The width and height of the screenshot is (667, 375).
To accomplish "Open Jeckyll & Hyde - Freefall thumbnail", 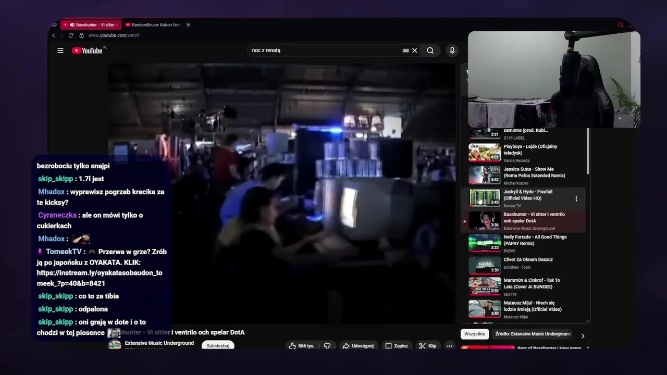I will click(485, 198).
